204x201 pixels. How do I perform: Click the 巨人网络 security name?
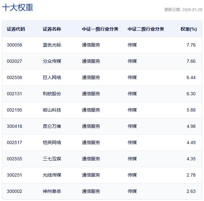click(x=52, y=77)
